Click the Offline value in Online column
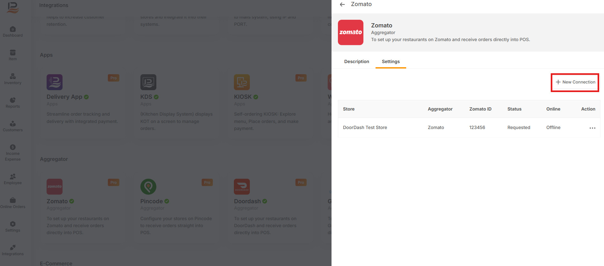This screenshot has height=266, width=604. click(x=553, y=127)
